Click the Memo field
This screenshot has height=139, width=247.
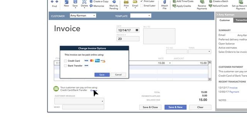coord(83,107)
